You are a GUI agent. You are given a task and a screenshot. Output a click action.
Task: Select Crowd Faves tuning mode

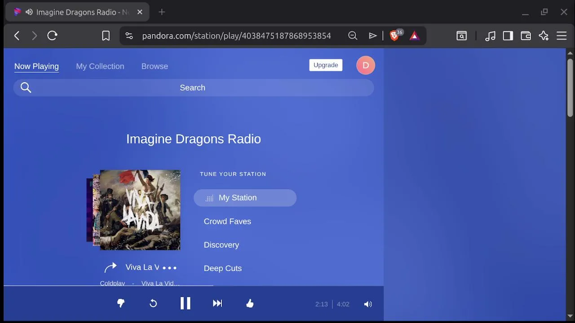point(227,221)
